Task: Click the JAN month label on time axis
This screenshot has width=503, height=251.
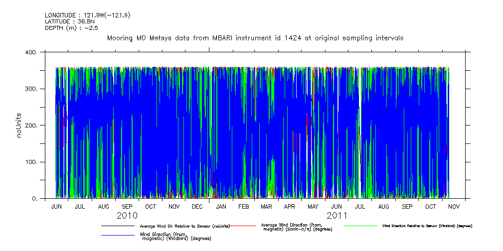Action: click(x=221, y=206)
